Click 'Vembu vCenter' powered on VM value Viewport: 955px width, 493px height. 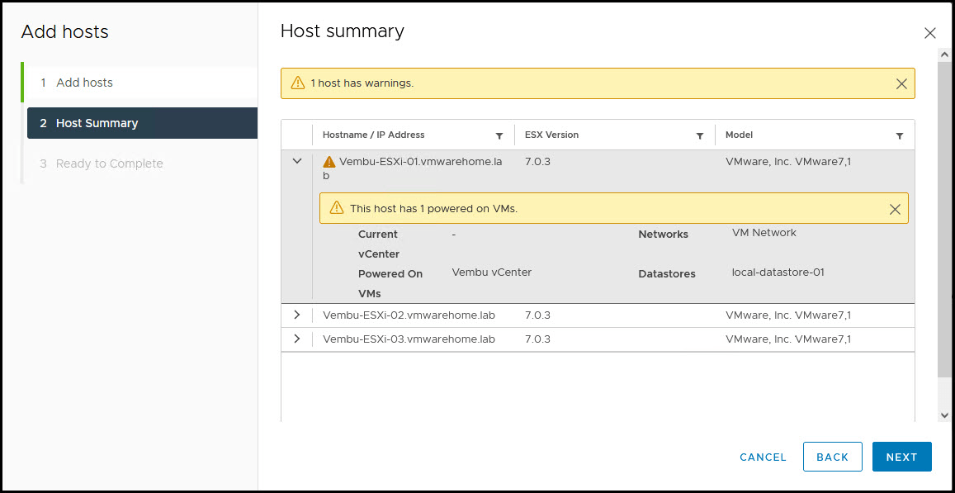[x=491, y=273]
